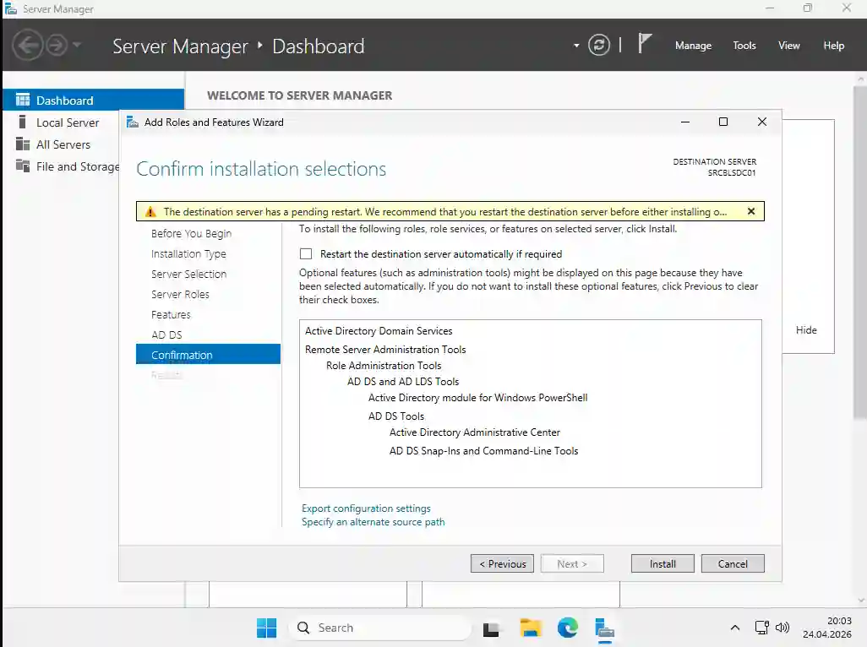Click the Cancel button in wizard

coord(733,563)
